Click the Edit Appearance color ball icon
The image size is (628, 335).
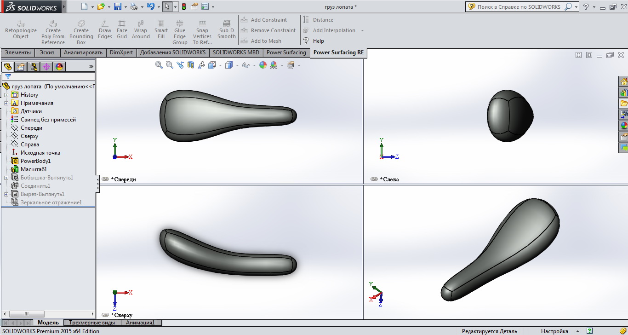[x=263, y=65]
